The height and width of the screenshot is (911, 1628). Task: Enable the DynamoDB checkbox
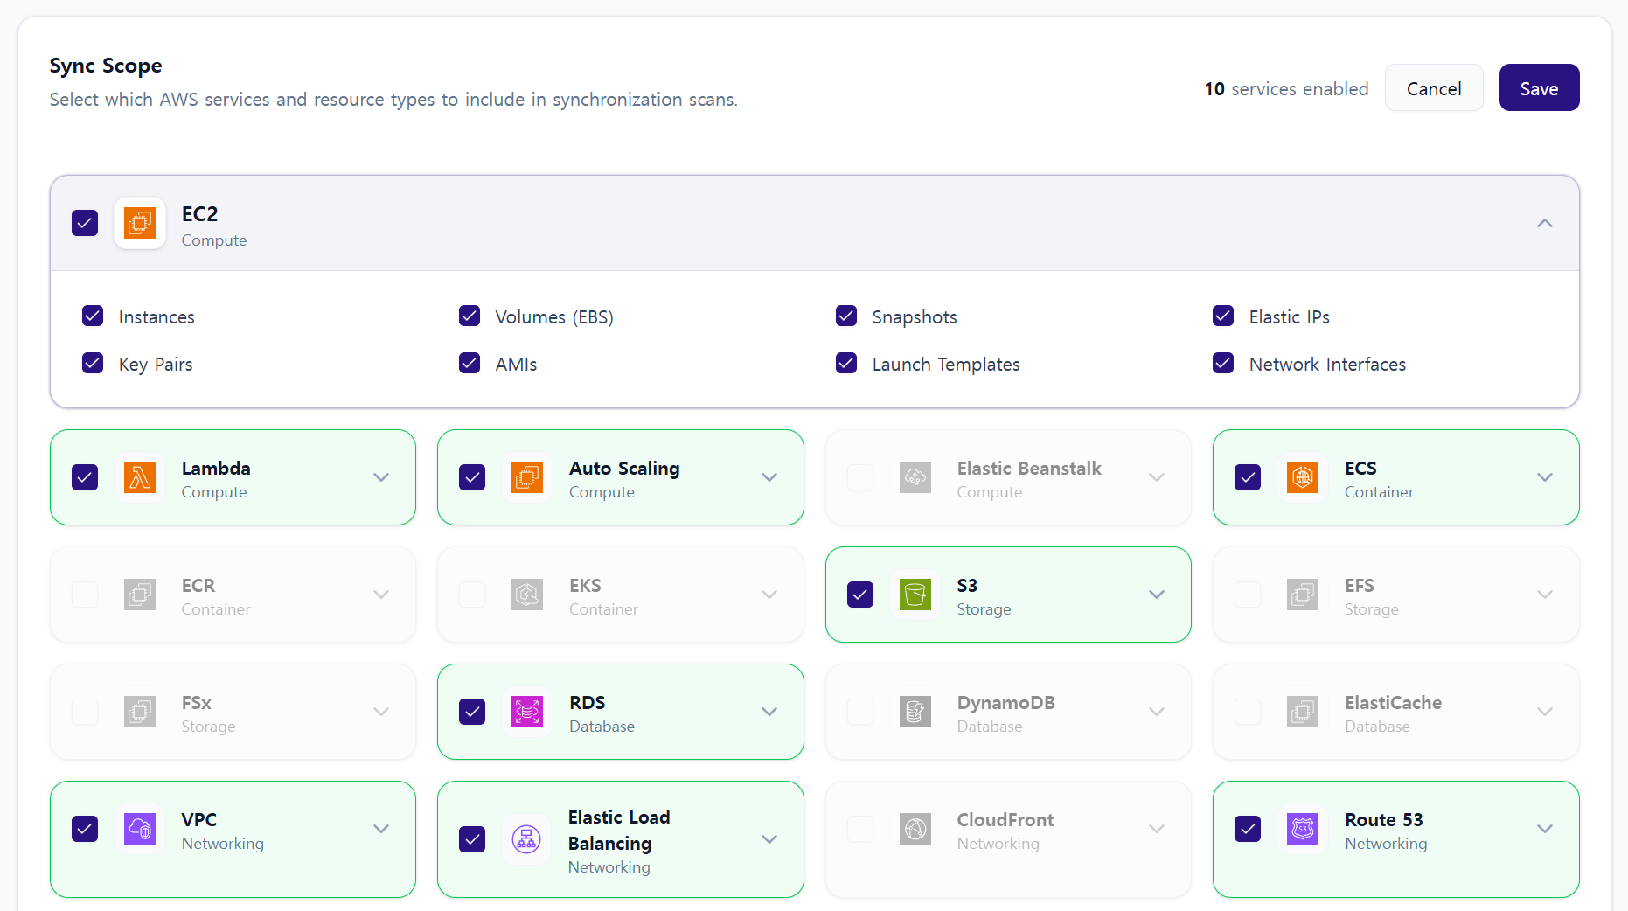tap(860, 712)
